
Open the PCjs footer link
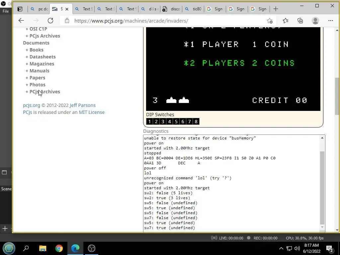coord(27,112)
